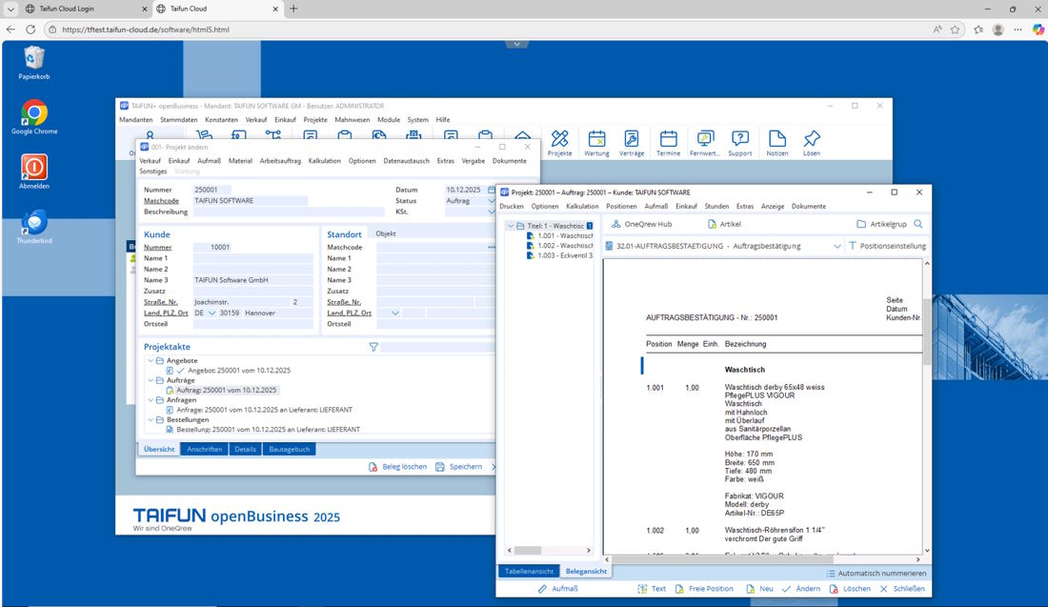Collapse the 'Titel: 1 - Waschtisch' tree node

[511, 226]
